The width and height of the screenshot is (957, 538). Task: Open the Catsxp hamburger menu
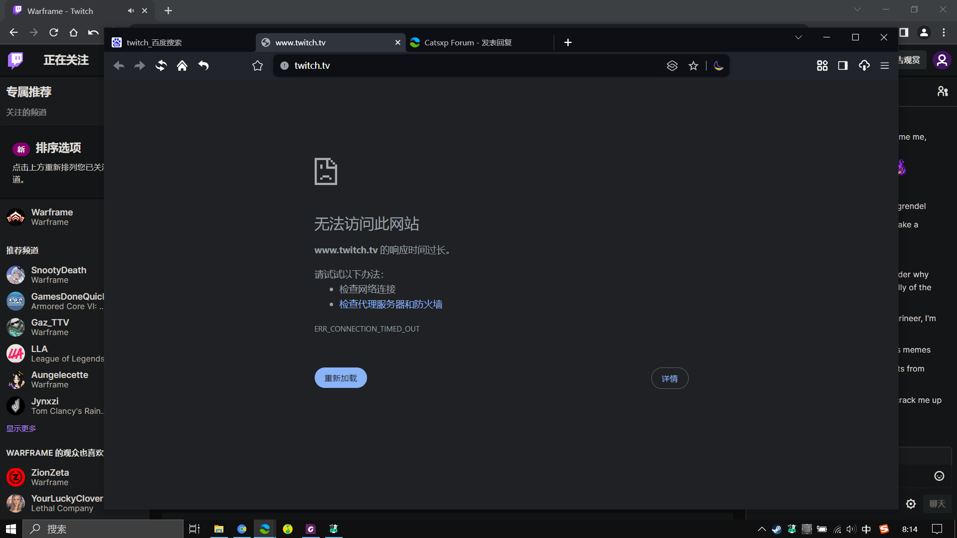coord(885,66)
